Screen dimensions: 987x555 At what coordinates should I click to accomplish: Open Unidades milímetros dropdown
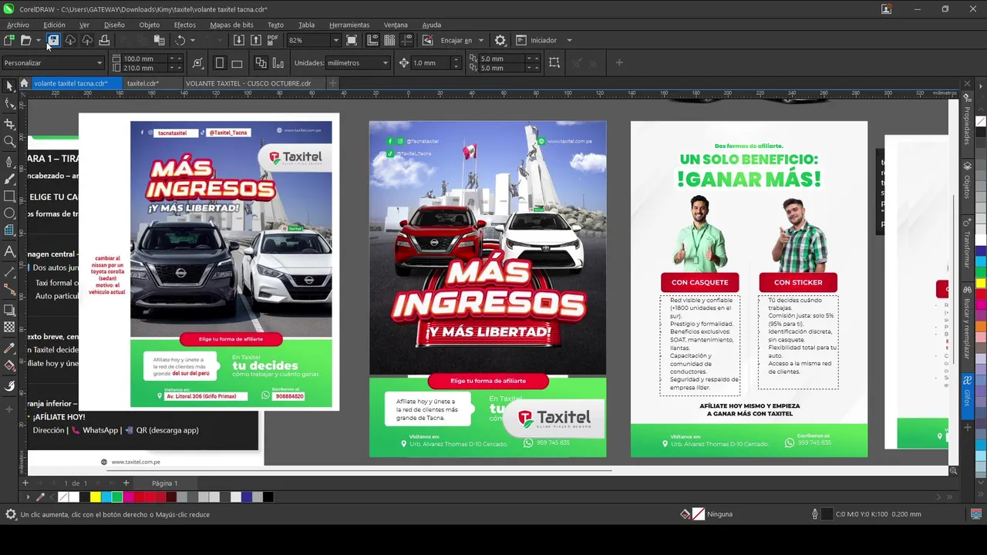pyautogui.click(x=385, y=63)
